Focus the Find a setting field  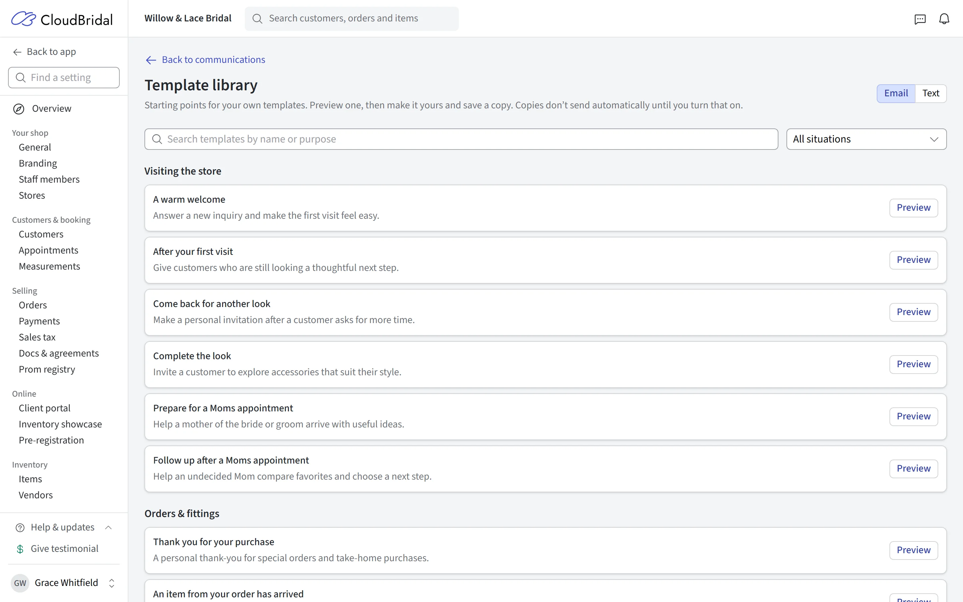click(x=64, y=78)
